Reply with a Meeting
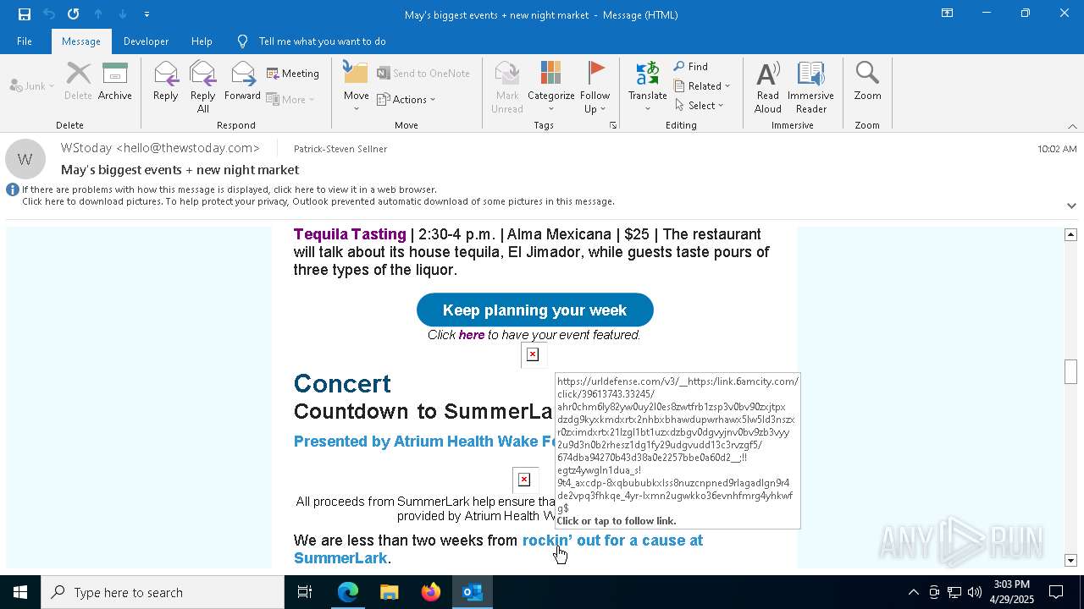 [x=293, y=74]
